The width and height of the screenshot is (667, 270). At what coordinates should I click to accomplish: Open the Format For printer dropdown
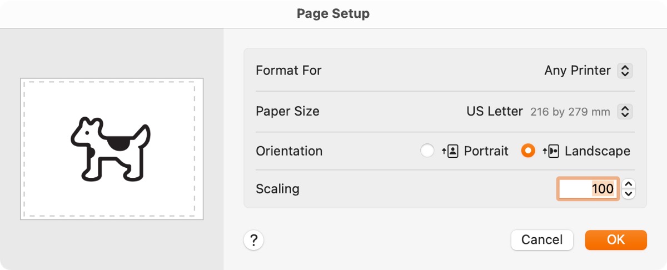[625, 71]
